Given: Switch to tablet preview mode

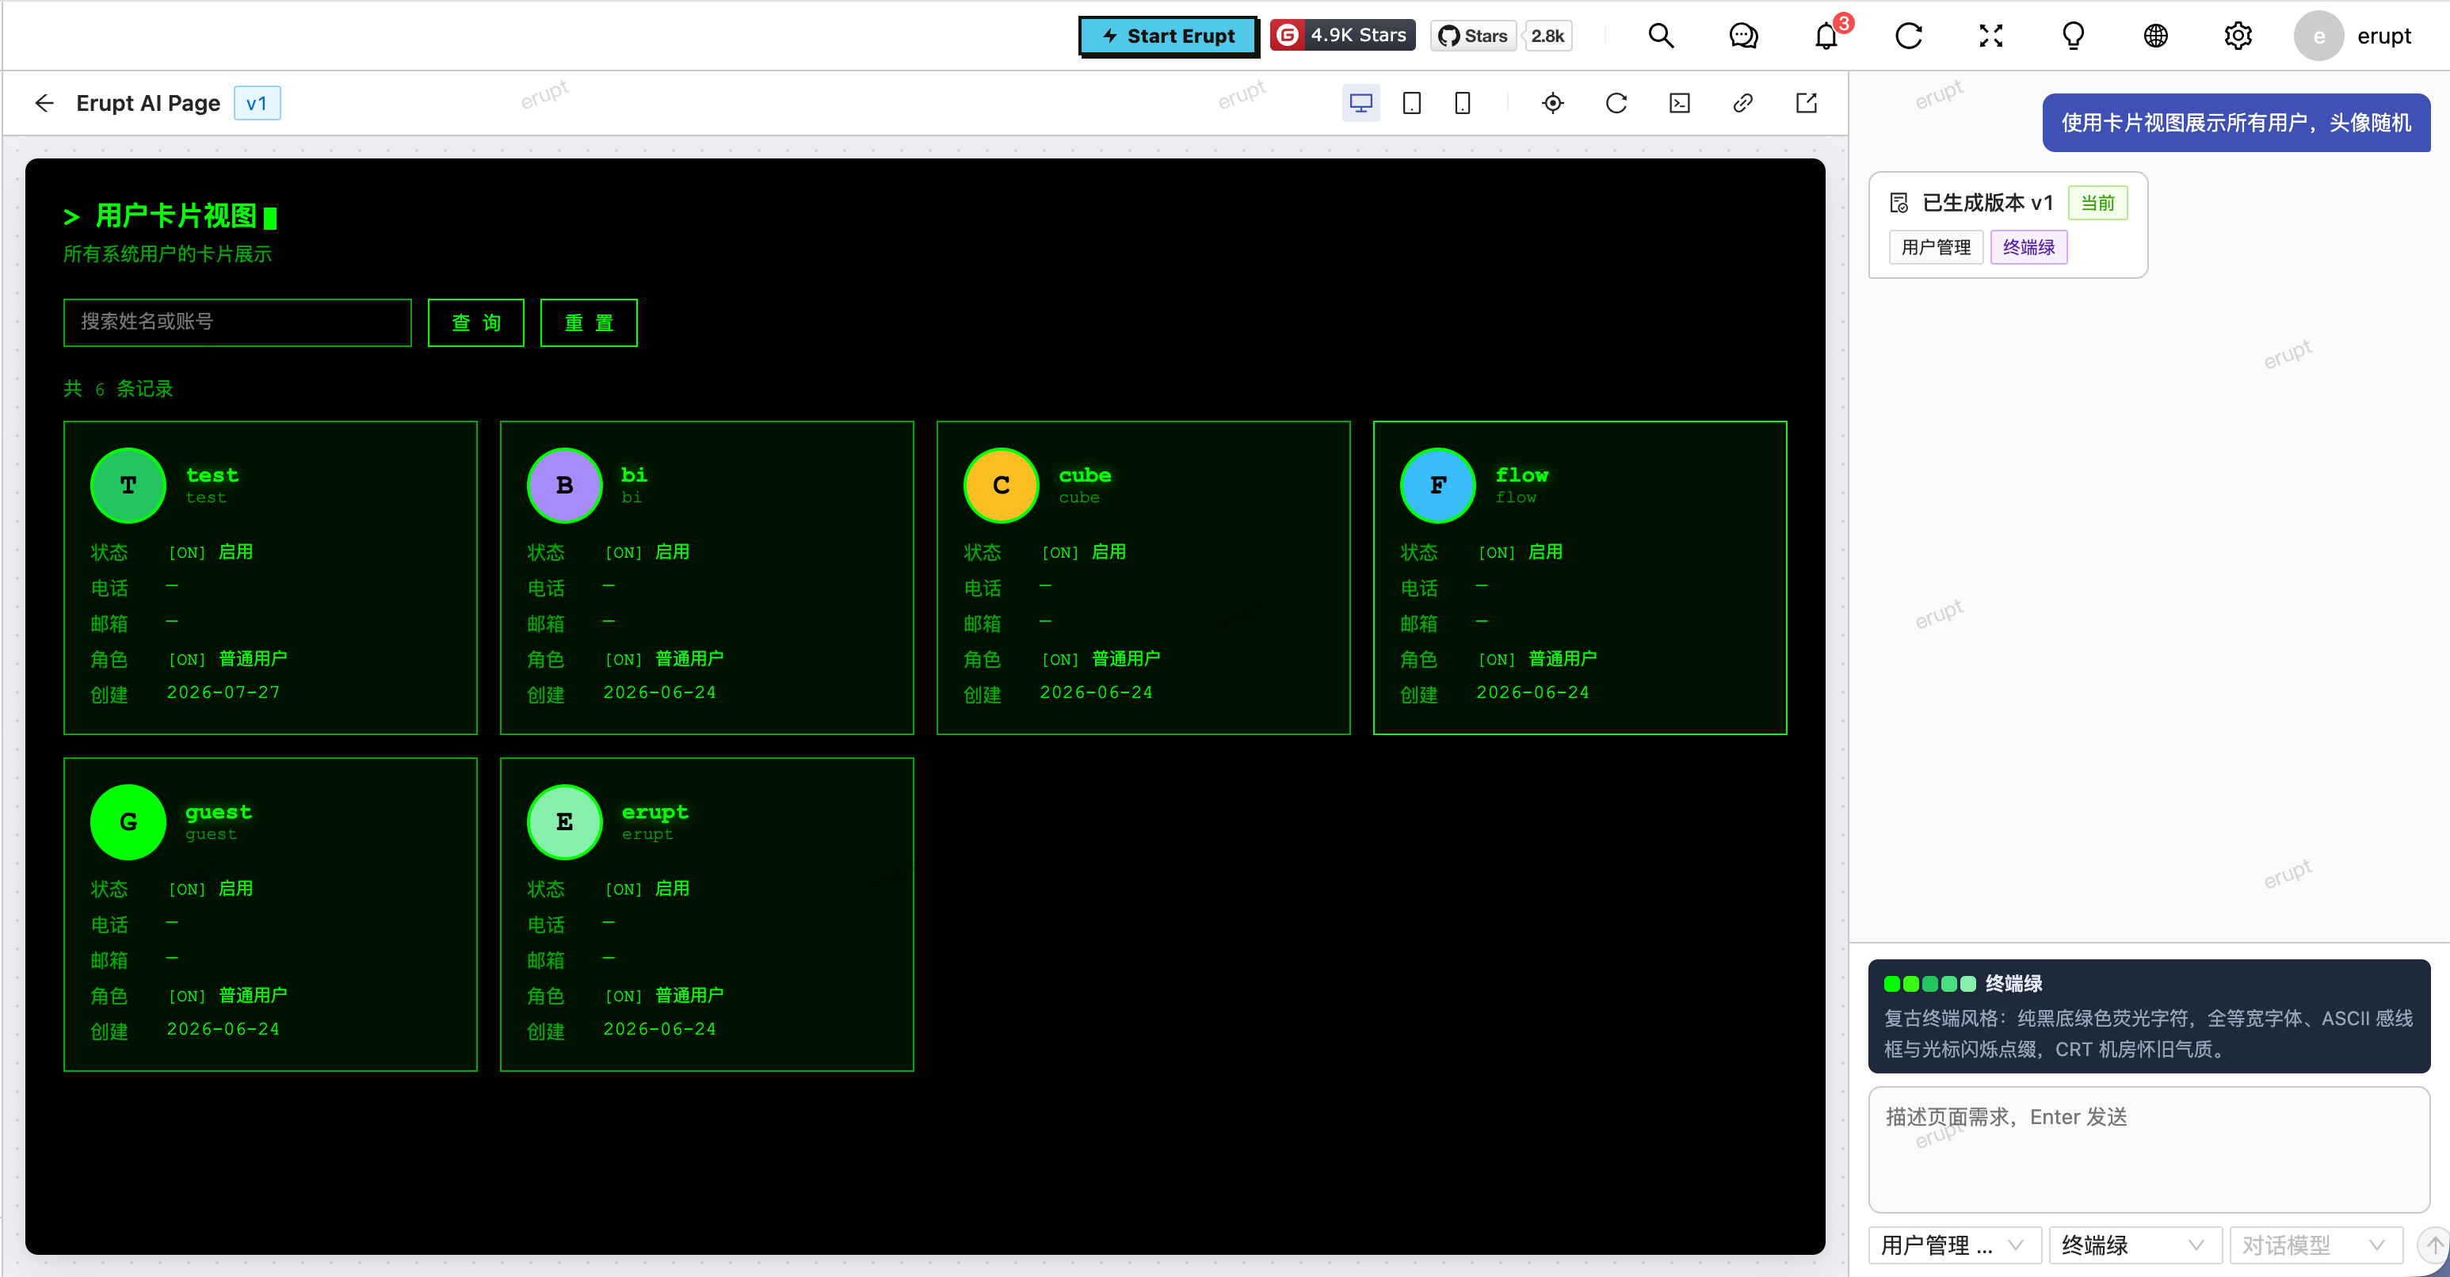Looking at the screenshot, I should (x=1411, y=103).
